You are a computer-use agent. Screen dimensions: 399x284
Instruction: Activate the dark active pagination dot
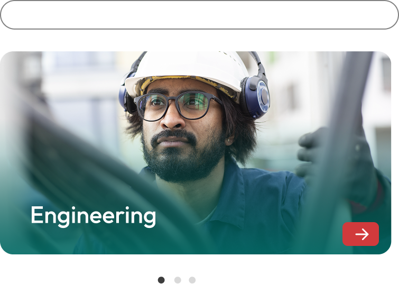point(161,280)
